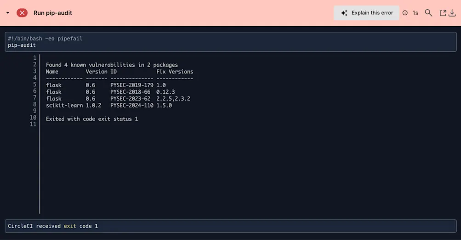This screenshot has width=461, height=240.
Task: Click the Exited with code exit status 1 line
Action: point(92,119)
